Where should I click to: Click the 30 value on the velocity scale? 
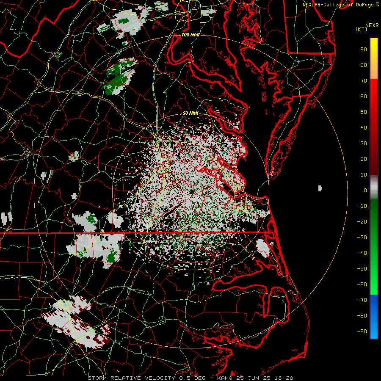(x=364, y=144)
